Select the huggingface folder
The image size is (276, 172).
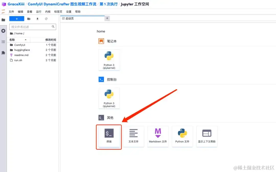tap(33, 50)
